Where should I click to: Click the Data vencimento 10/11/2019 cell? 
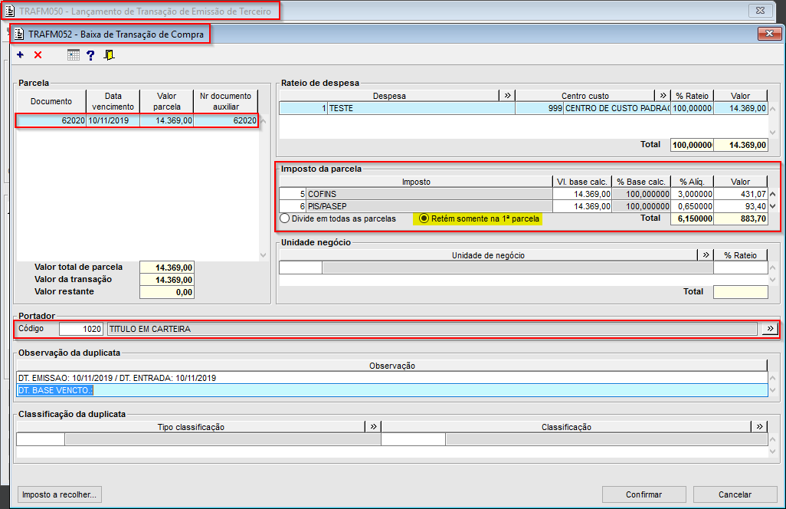113,120
